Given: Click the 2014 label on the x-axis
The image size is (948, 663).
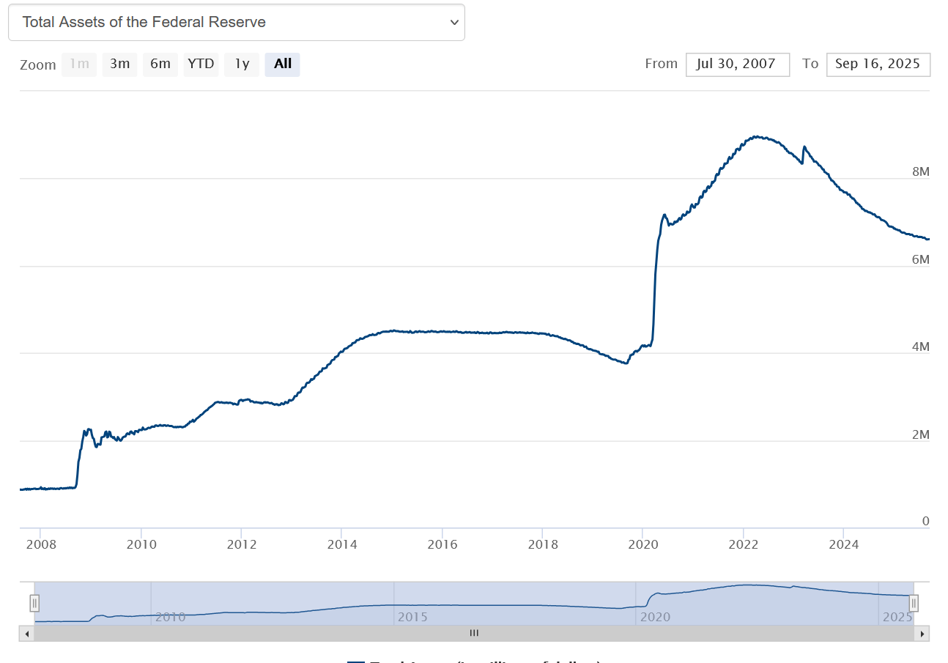Looking at the screenshot, I should (x=341, y=544).
